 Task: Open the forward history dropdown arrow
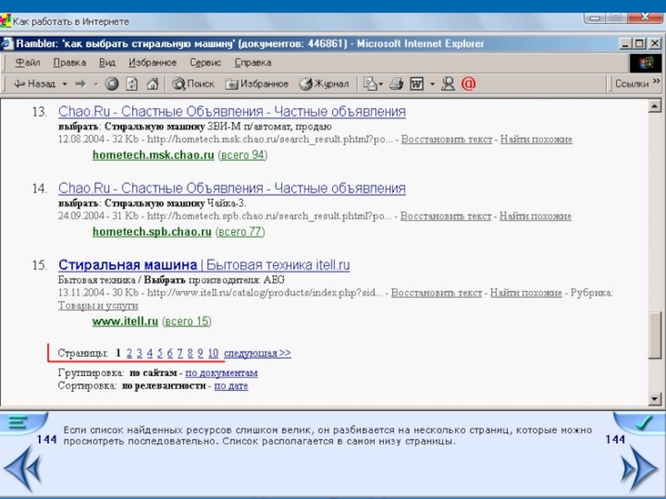[96, 84]
